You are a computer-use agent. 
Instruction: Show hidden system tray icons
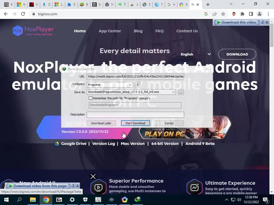click(226, 200)
